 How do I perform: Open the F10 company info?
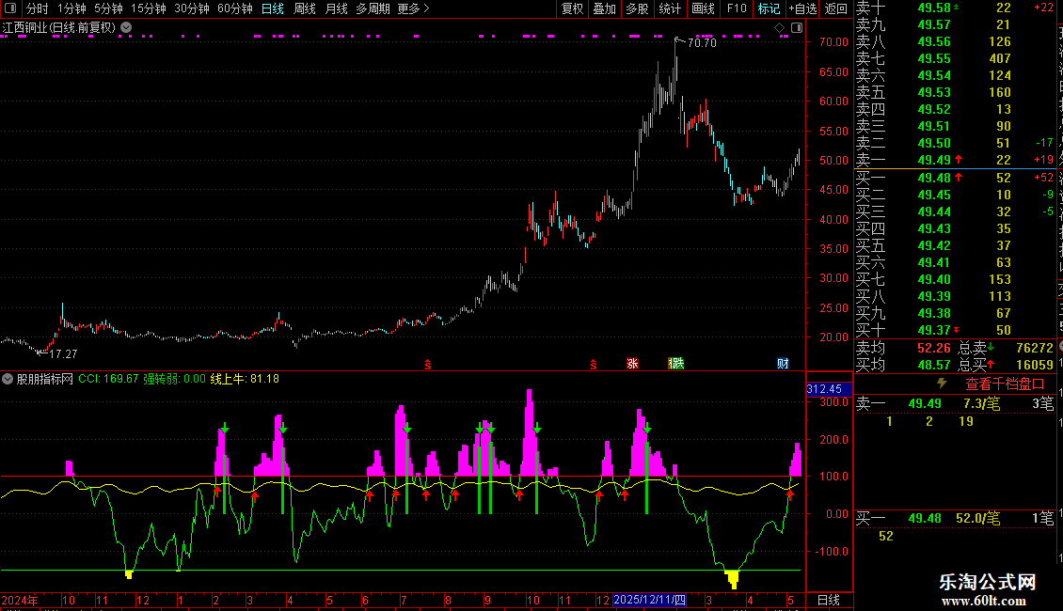click(x=737, y=8)
